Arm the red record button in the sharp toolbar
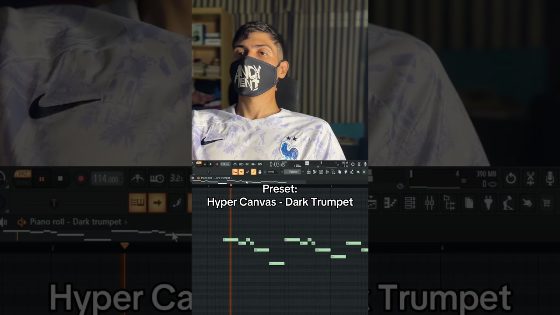560x315 pixels. tap(217, 164)
